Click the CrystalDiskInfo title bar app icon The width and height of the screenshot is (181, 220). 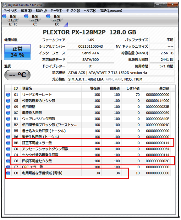[5, 5]
